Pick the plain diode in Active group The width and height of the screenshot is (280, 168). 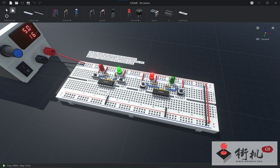point(92,14)
